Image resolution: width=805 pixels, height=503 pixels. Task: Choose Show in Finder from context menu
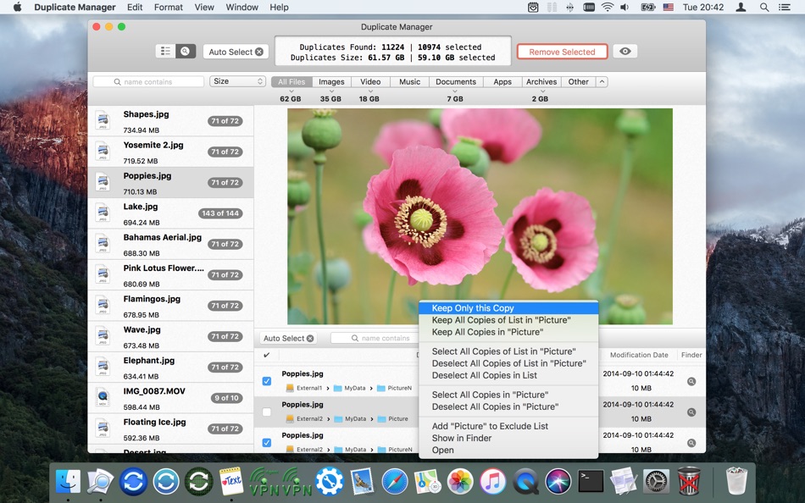[508, 438]
